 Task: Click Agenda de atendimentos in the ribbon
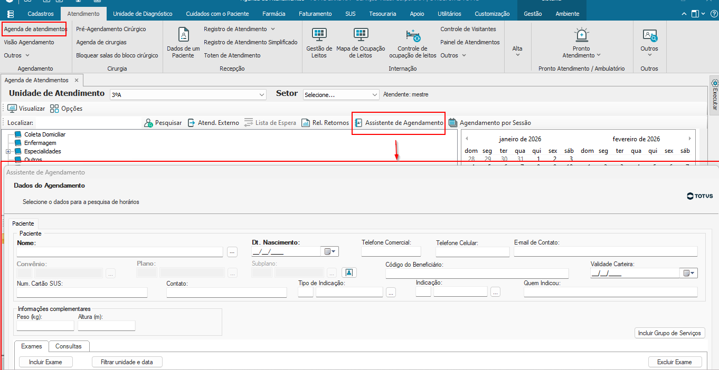pyautogui.click(x=35, y=29)
